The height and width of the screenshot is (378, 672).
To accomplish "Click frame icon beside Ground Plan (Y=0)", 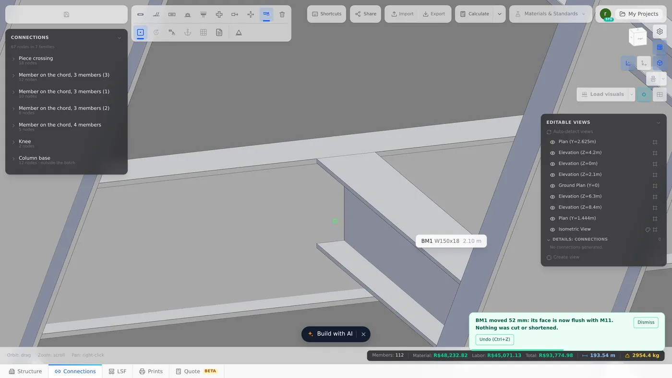I will point(655,186).
